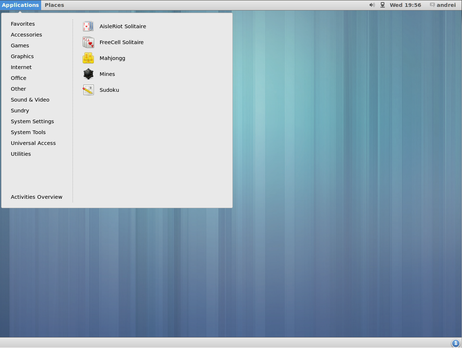Click the Sudoku pencil grid icon
The height and width of the screenshot is (348, 462).
[88, 90]
